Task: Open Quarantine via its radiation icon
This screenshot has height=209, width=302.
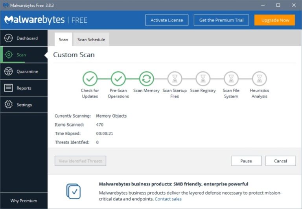Action: point(9,71)
